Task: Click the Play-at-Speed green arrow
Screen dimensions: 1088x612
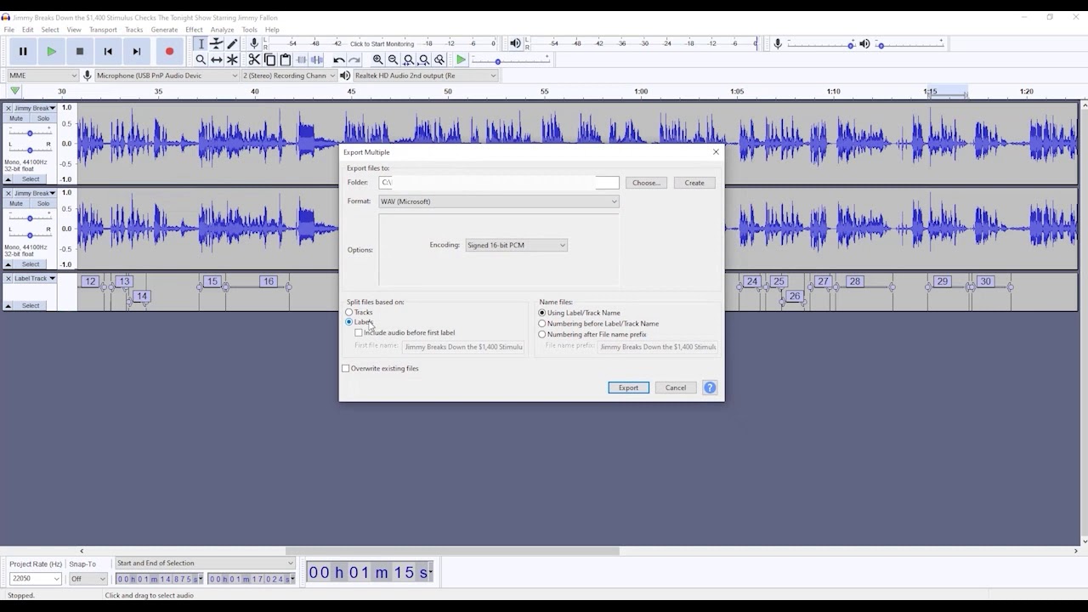Action: tap(461, 59)
